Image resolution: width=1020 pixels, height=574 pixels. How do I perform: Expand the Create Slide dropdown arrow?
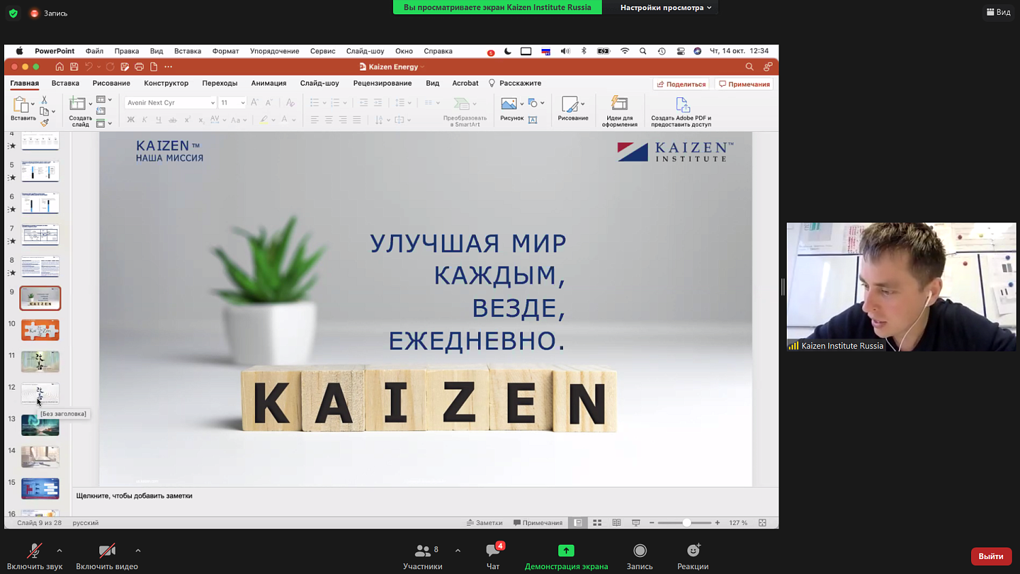click(90, 104)
